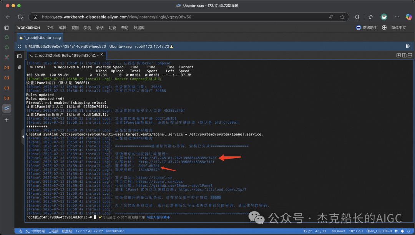Close the 2. root@iZt4n5r9d9w4tt9ei4d3ohZ terminal tab
415x235 pixels.
[x=101, y=55]
